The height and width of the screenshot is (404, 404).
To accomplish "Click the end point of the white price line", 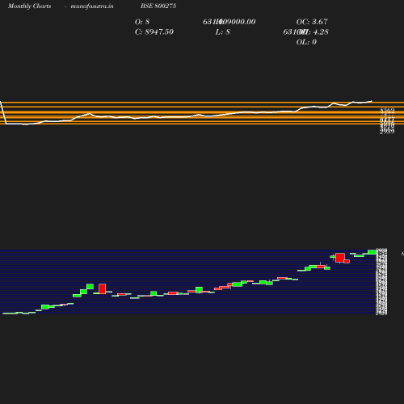I will 372,101.
